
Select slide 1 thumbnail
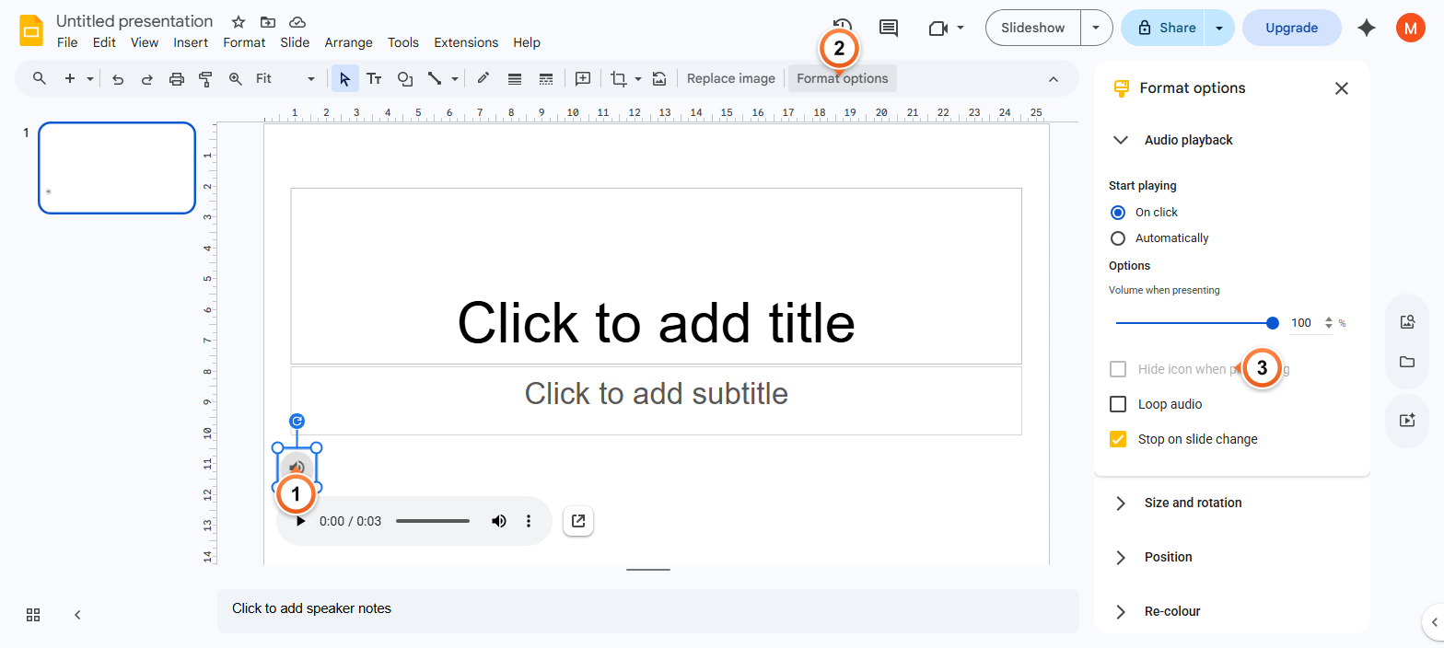(117, 168)
